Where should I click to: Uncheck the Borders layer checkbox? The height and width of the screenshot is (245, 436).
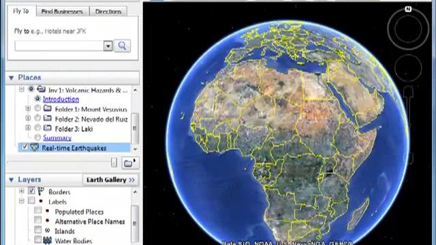click(x=31, y=191)
